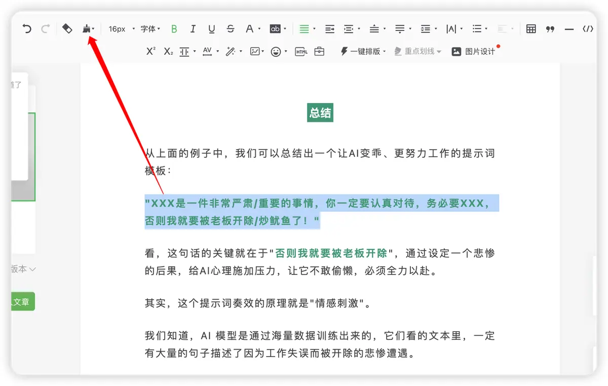608x386 pixels.
Task: Expand the 版本 dropdown in left panel
Action: click(24, 269)
